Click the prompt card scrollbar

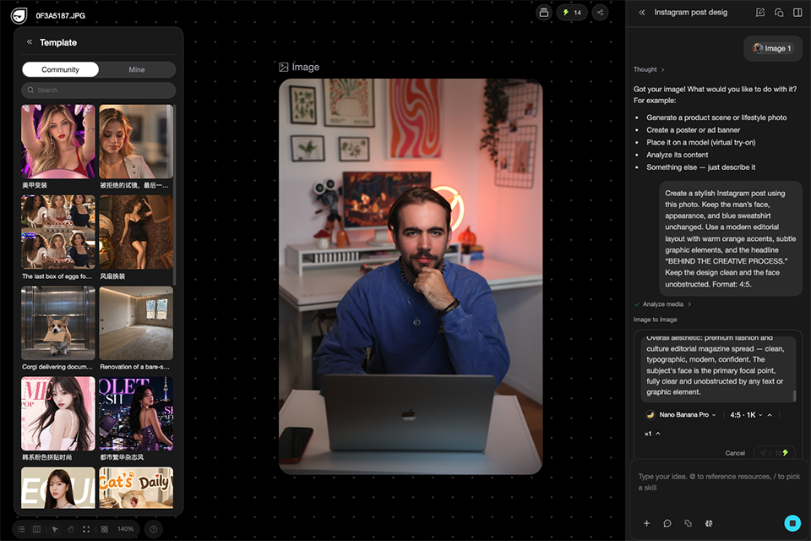(x=794, y=396)
